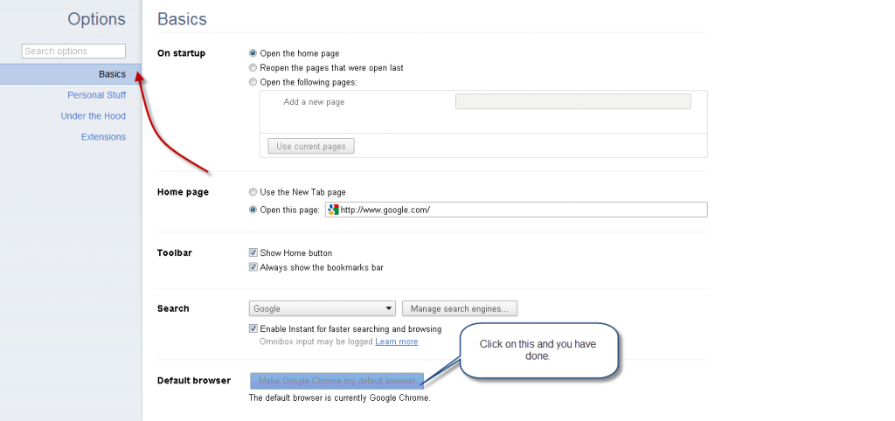This screenshot has height=421, width=895.
Task: Open the Google search engine dropdown
Action: (x=323, y=308)
